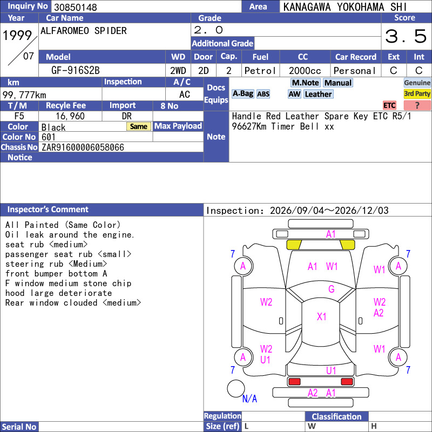Click the left yellow headlight
432x432 pixels.
tap(294, 245)
